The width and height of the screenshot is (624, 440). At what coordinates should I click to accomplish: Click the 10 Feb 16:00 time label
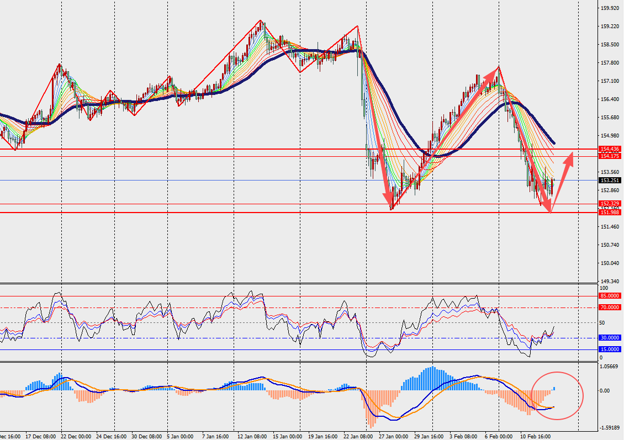tap(536, 436)
